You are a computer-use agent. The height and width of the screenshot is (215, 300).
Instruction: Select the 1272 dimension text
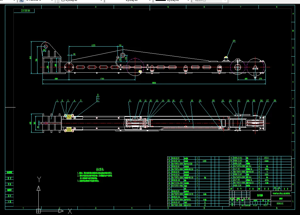pyautogui.click(x=93, y=45)
